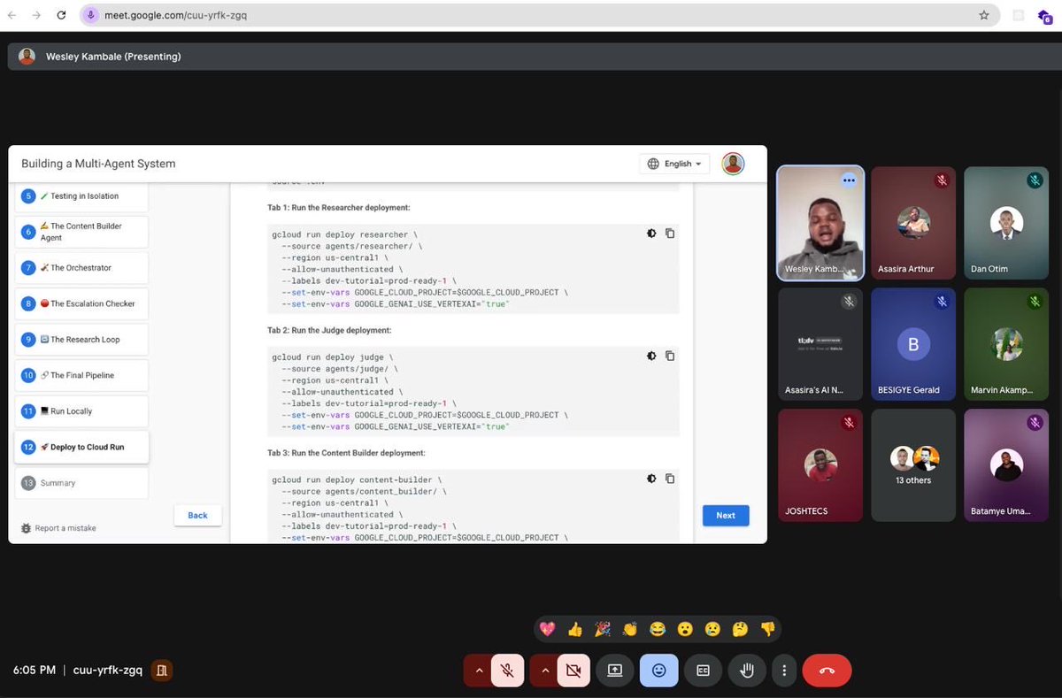The width and height of the screenshot is (1062, 698).
Task: Click "Tab 1: Run the Researcher deployment:" text
Action: click(x=339, y=207)
